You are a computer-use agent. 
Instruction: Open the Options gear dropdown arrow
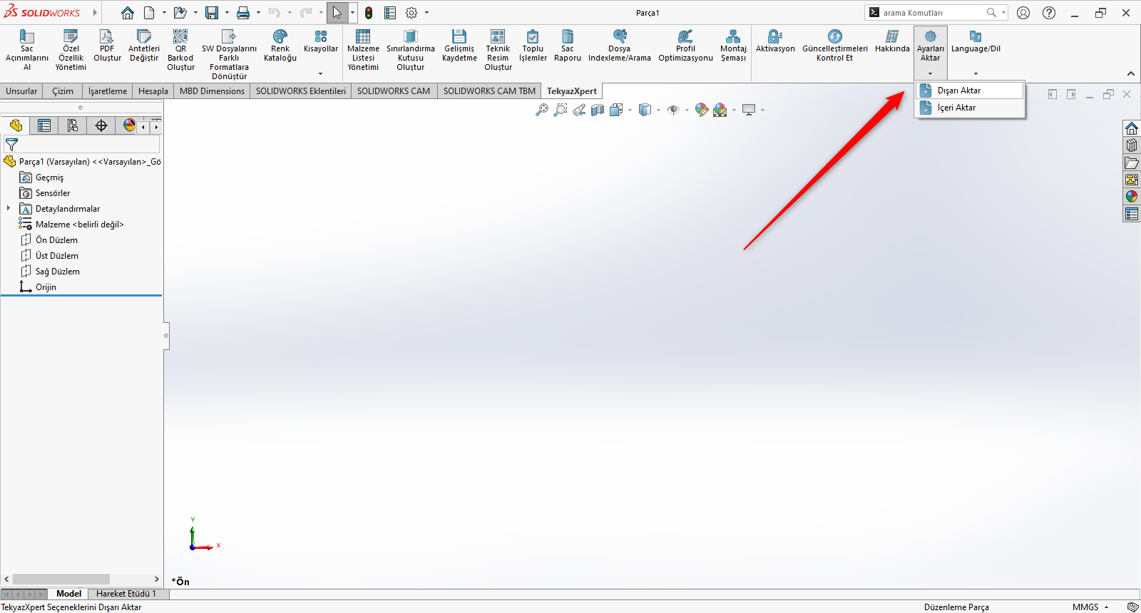426,13
